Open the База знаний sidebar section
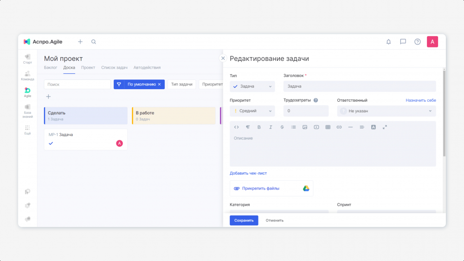The image size is (464, 261). [x=27, y=111]
